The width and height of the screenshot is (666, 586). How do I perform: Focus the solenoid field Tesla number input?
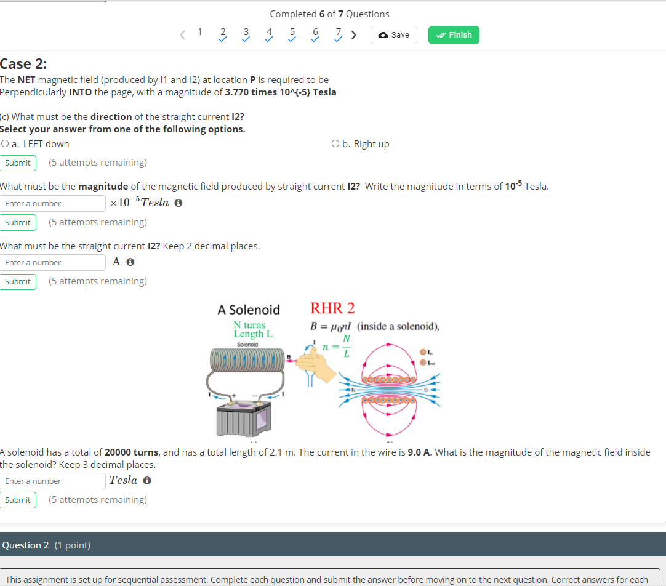53,481
